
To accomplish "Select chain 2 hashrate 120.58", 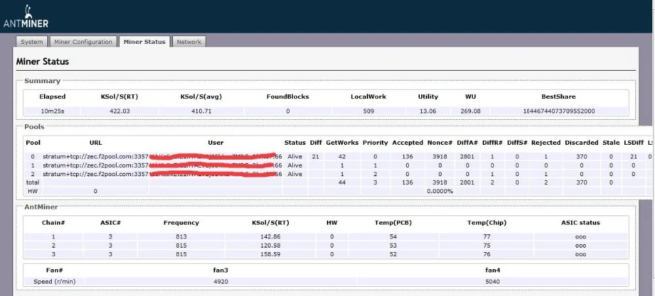I will tap(271, 245).
